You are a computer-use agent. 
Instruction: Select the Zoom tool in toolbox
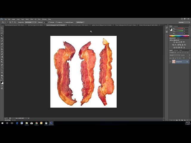tap(2, 78)
